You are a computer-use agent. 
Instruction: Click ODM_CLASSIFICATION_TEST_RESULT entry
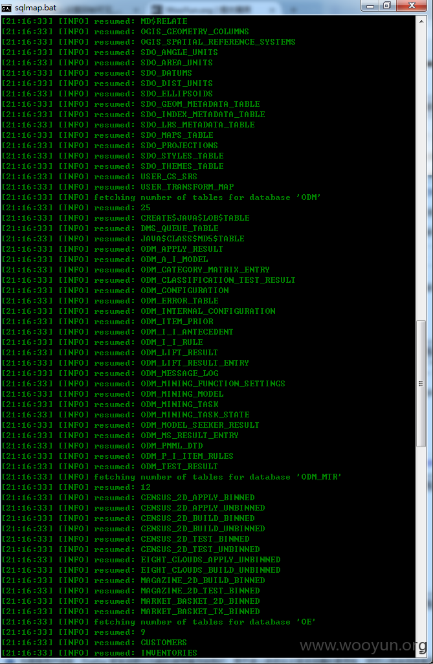(x=217, y=280)
